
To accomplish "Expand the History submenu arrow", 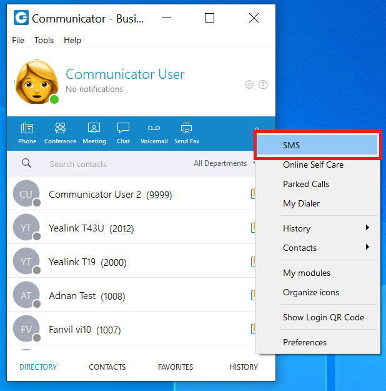I will pos(367,228).
